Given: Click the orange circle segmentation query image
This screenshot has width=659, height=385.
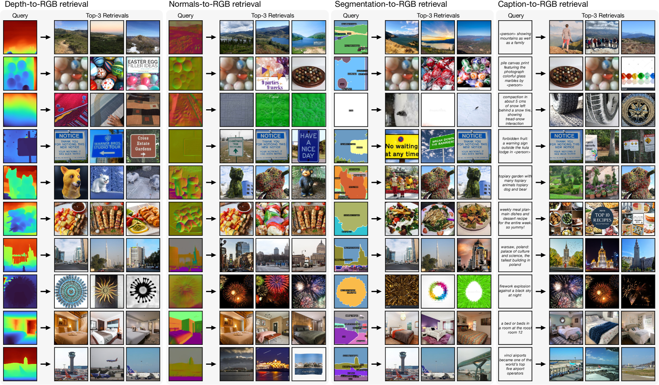Looking at the screenshot, I should point(351,292).
